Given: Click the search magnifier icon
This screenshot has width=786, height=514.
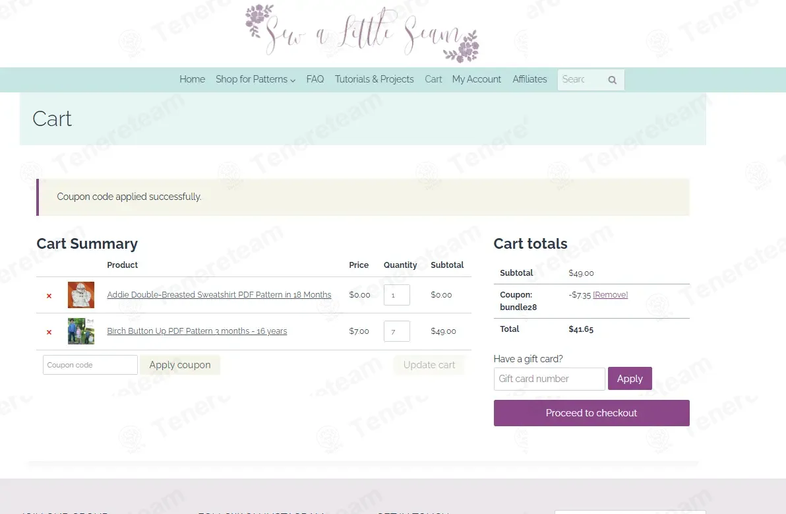Looking at the screenshot, I should (x=612, y=80).
